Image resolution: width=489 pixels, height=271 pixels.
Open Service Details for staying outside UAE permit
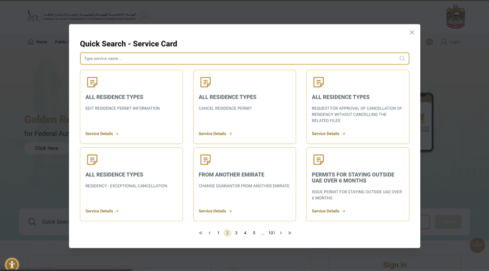pyautogui.click(x=329, y=211)
